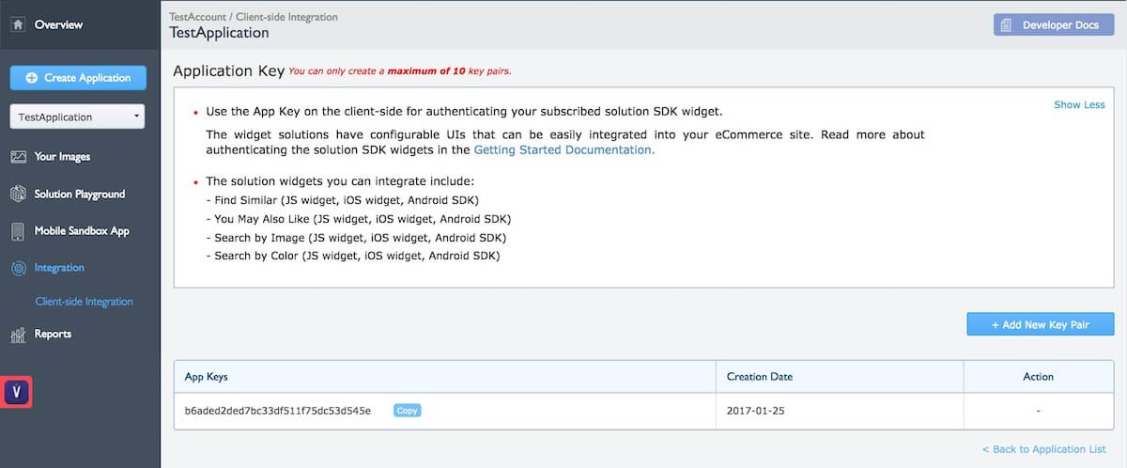Viewport: 1127px width, 468px height.
Task: Click the Developer Docs button label
Action: point(1060,25)
